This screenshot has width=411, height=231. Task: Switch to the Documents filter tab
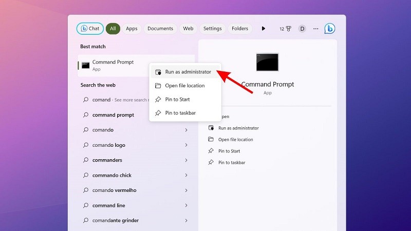point(160,29)
